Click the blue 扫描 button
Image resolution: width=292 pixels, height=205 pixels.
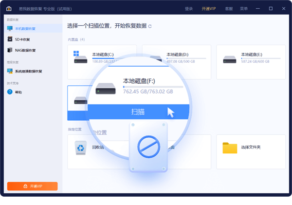coord(138,112)
